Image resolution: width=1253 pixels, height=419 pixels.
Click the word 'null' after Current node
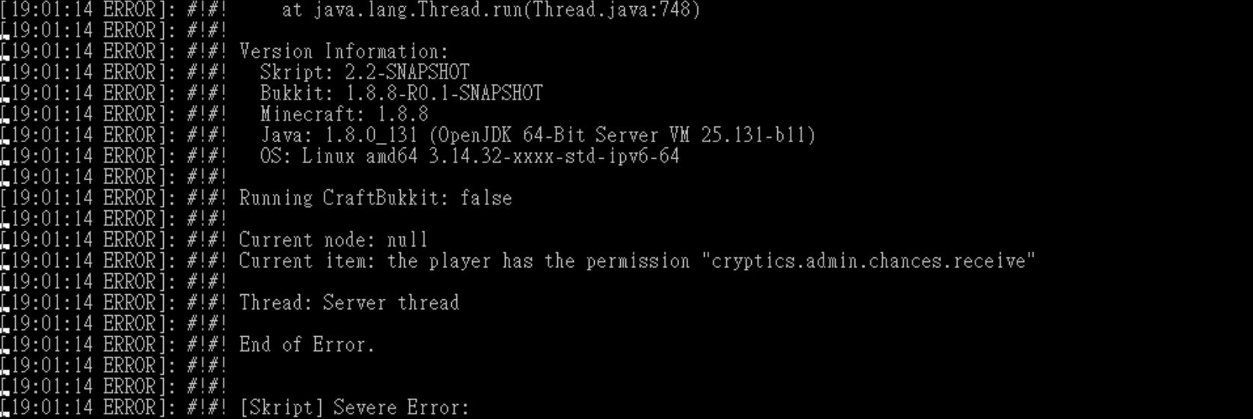pos(407,240)
